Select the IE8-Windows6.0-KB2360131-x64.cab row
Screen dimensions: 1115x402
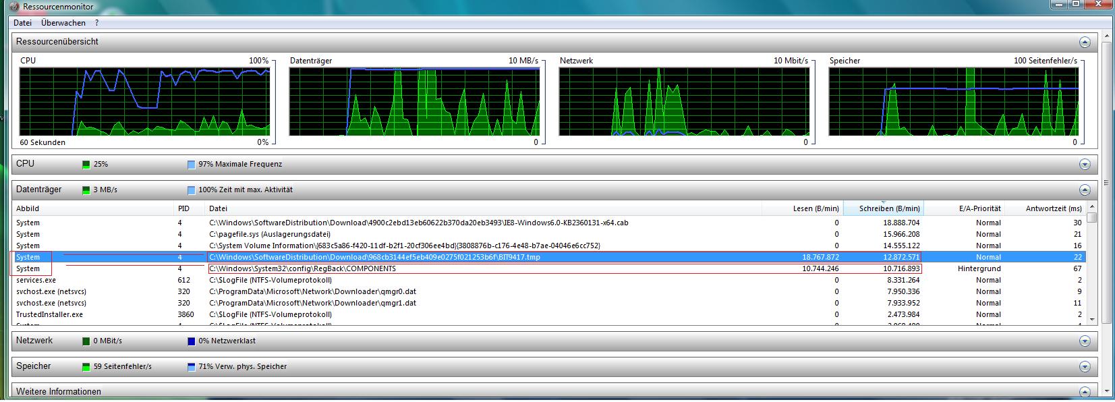click(x=548, y=223)
